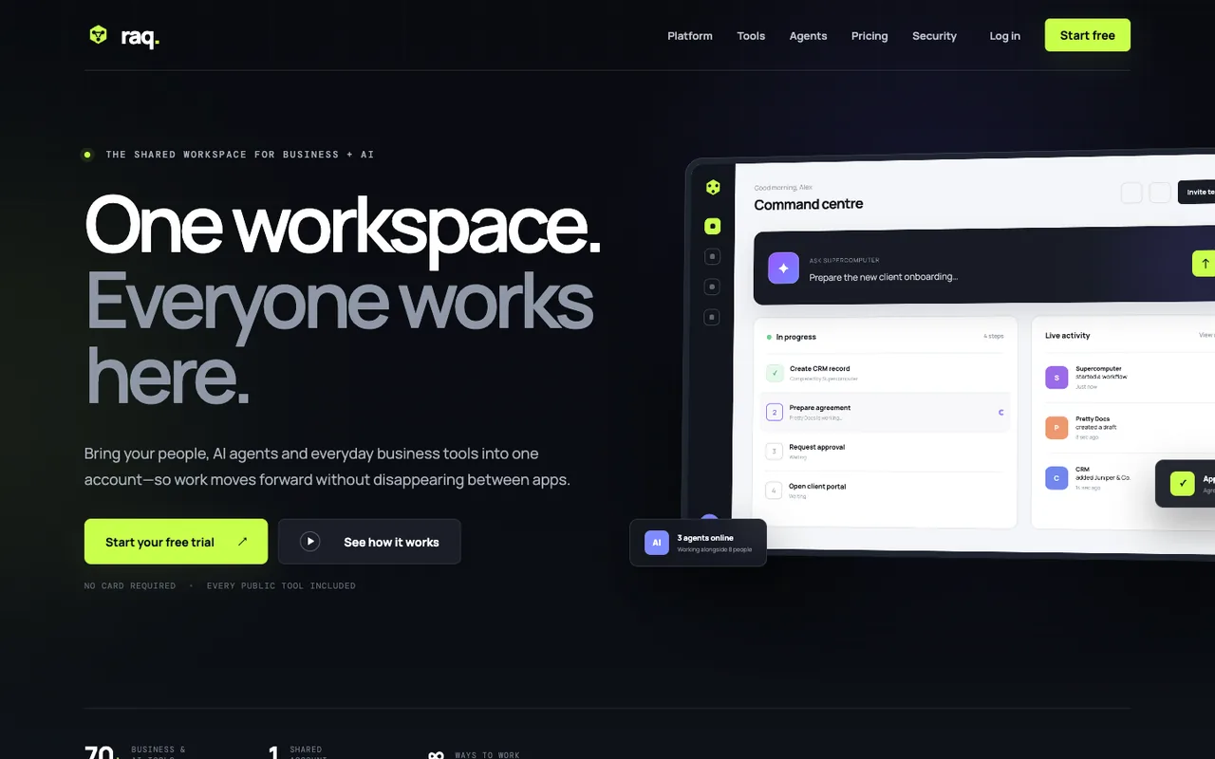Viewport: 1215px width, 759px height.
Task: Click THE SHARED WORKSPACE FOR BUSINESS + AI tagline
Action: 240,155
